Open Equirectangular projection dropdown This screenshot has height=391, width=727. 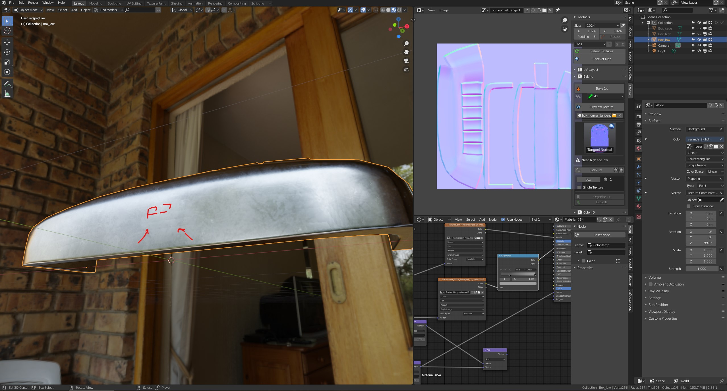point(705,159)
